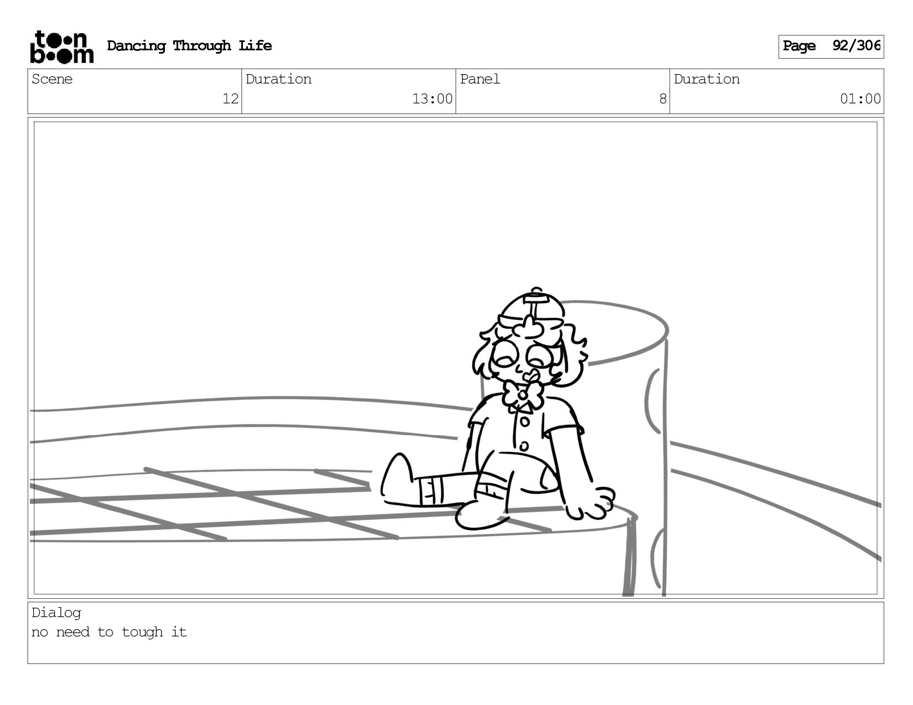
Task: Click the scene duration value '13:00'
Action: coord(432,99)
